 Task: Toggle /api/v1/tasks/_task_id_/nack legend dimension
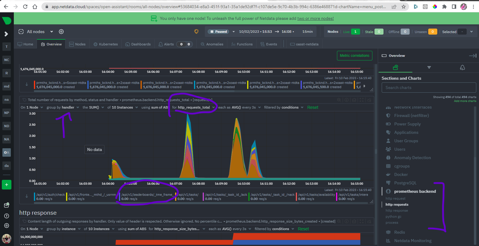tap(272, 197)
